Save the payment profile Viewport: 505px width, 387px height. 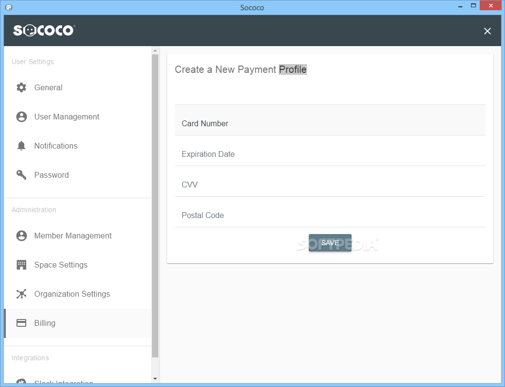click(330, 243)
